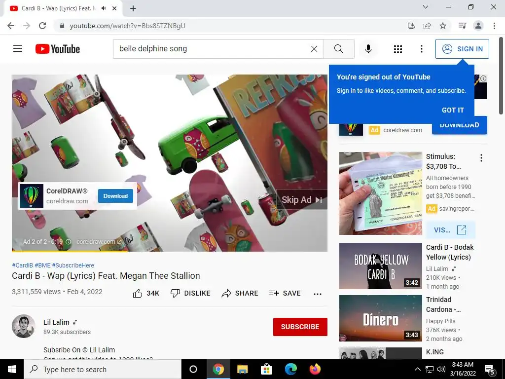The image size is (505, 379).
Task: Click the #CardiB hashtag
Action: (22, 265)
